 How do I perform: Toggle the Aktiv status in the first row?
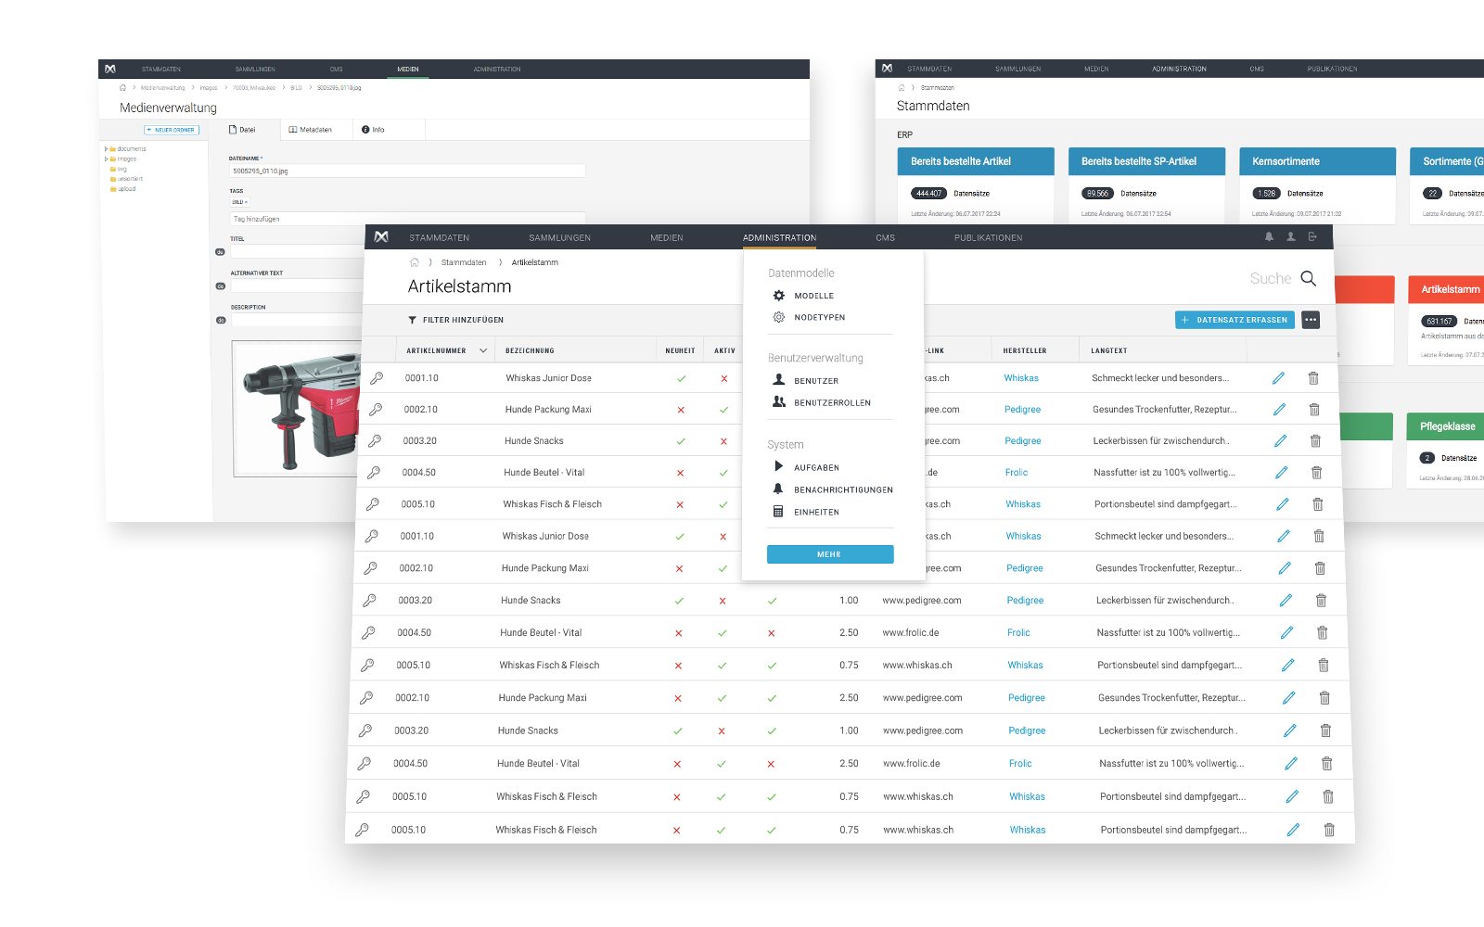tap(724, 378)
